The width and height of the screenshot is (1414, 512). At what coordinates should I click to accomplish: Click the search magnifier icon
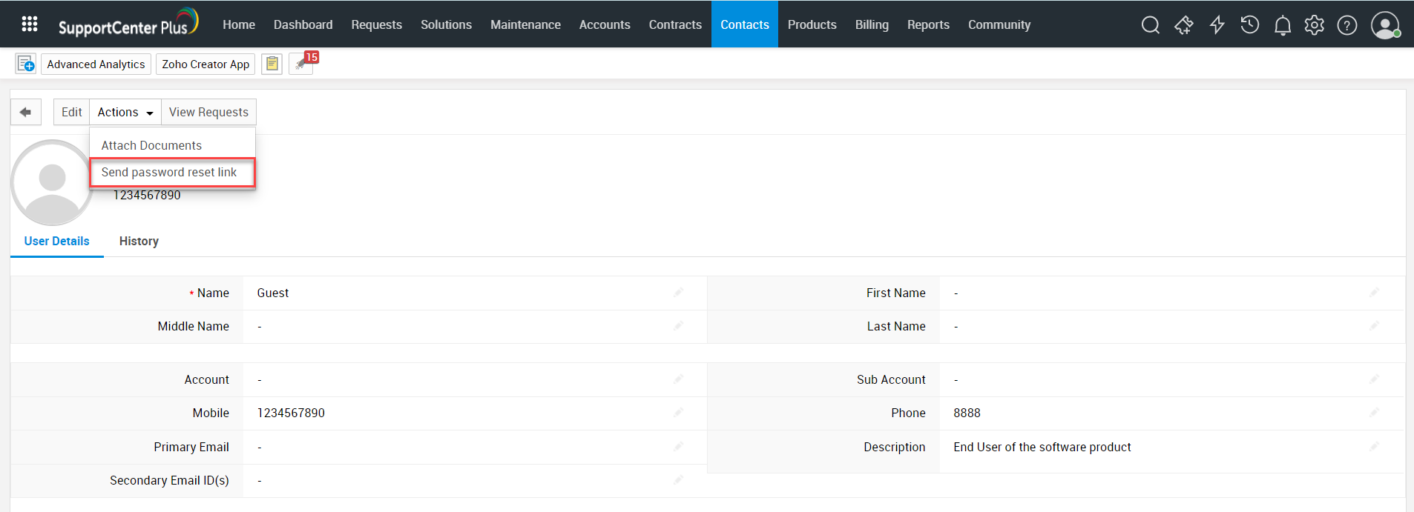tap(1150, 25)
